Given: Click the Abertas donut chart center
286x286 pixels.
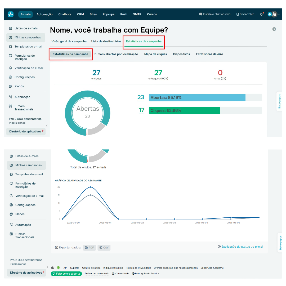Looking at the screenshot, I should pos(88,113).
